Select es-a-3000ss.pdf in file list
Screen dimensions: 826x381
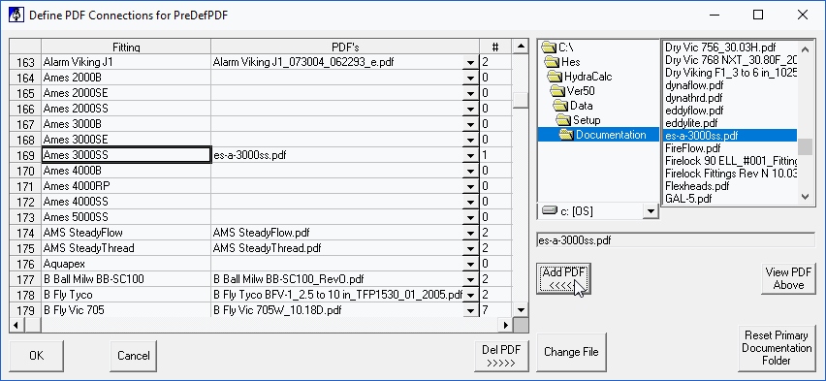[731, 136]
